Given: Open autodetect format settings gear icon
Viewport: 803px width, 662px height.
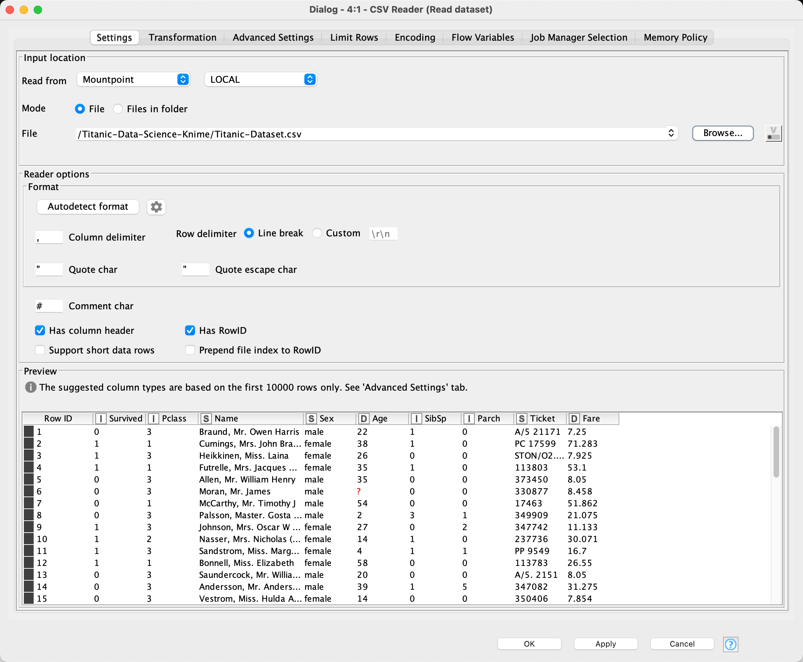Looking at the screenshot, I should pyautogui.click(x=156, y=207).
